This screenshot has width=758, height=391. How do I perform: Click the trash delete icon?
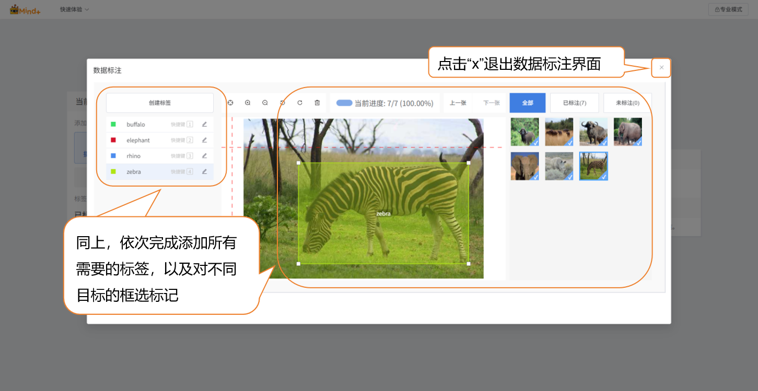pyautogui.click(x=317, y=103)
